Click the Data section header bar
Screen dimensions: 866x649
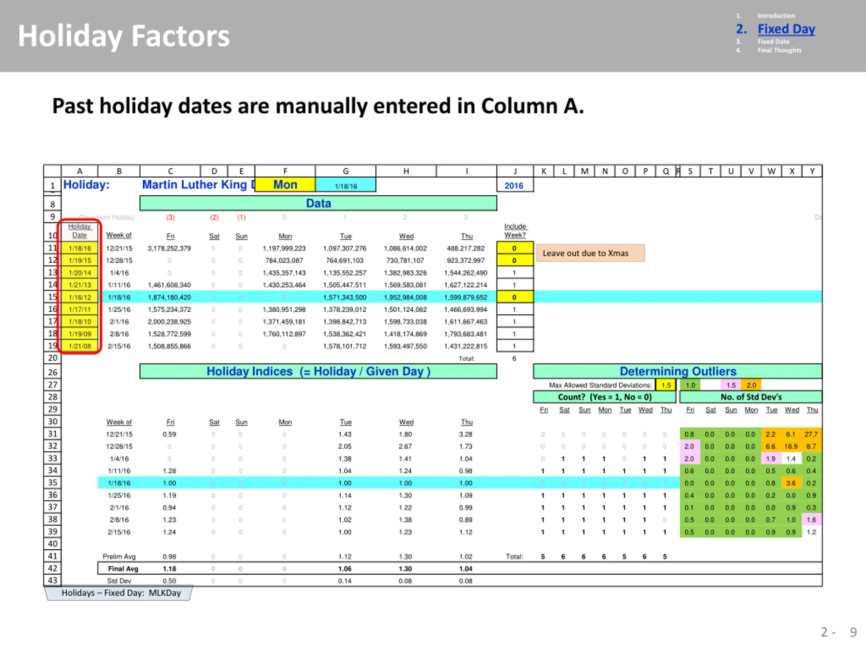pyautogui.click(x=318, y=203)
